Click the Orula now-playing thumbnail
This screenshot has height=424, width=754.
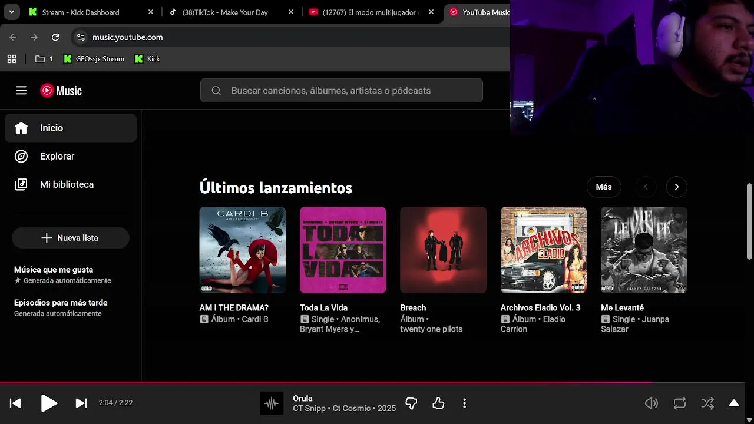(x=272, y=403)
